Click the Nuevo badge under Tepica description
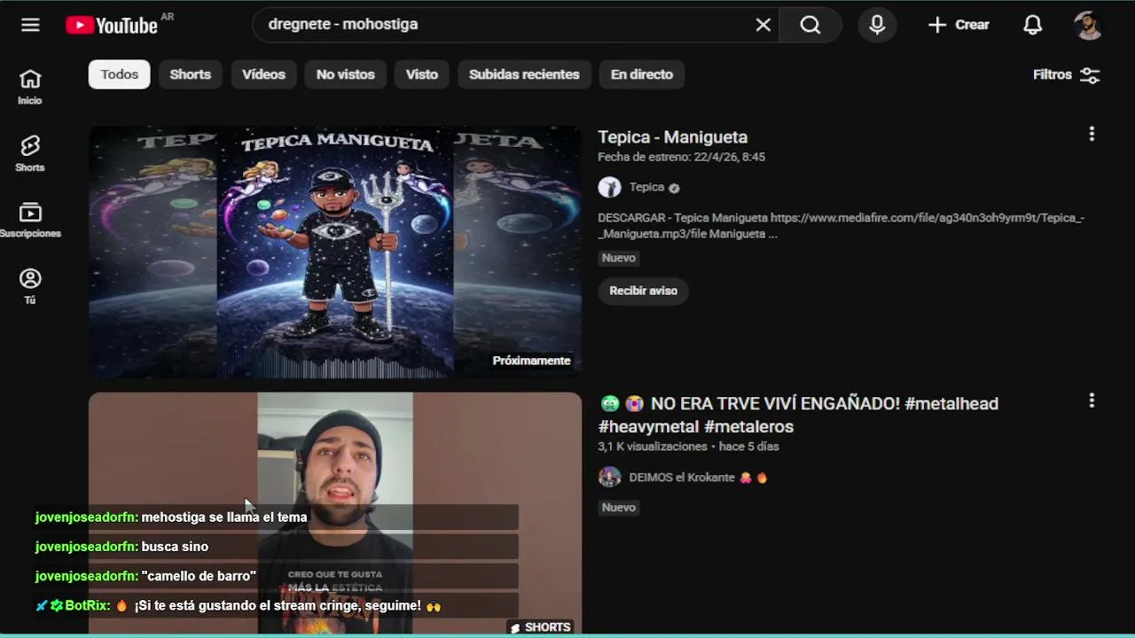1135x638 pixels. pos(619,258)
